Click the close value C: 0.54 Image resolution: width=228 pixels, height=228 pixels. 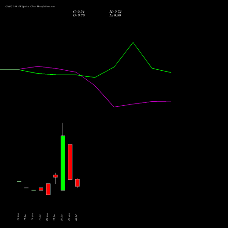pos(79,12)
